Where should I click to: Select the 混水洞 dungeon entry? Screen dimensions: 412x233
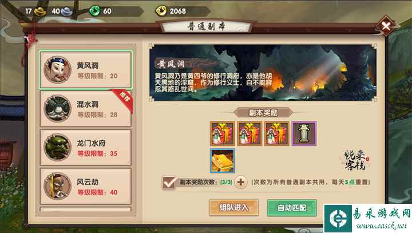86,109
